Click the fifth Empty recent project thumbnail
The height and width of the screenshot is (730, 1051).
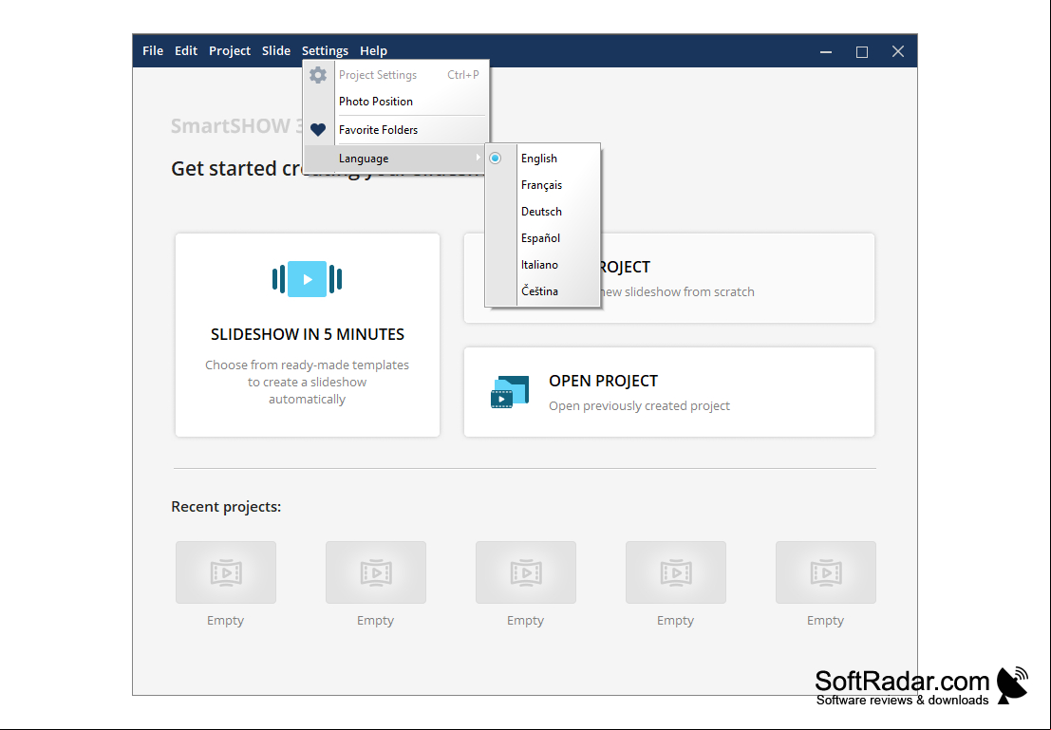[826, 572]
